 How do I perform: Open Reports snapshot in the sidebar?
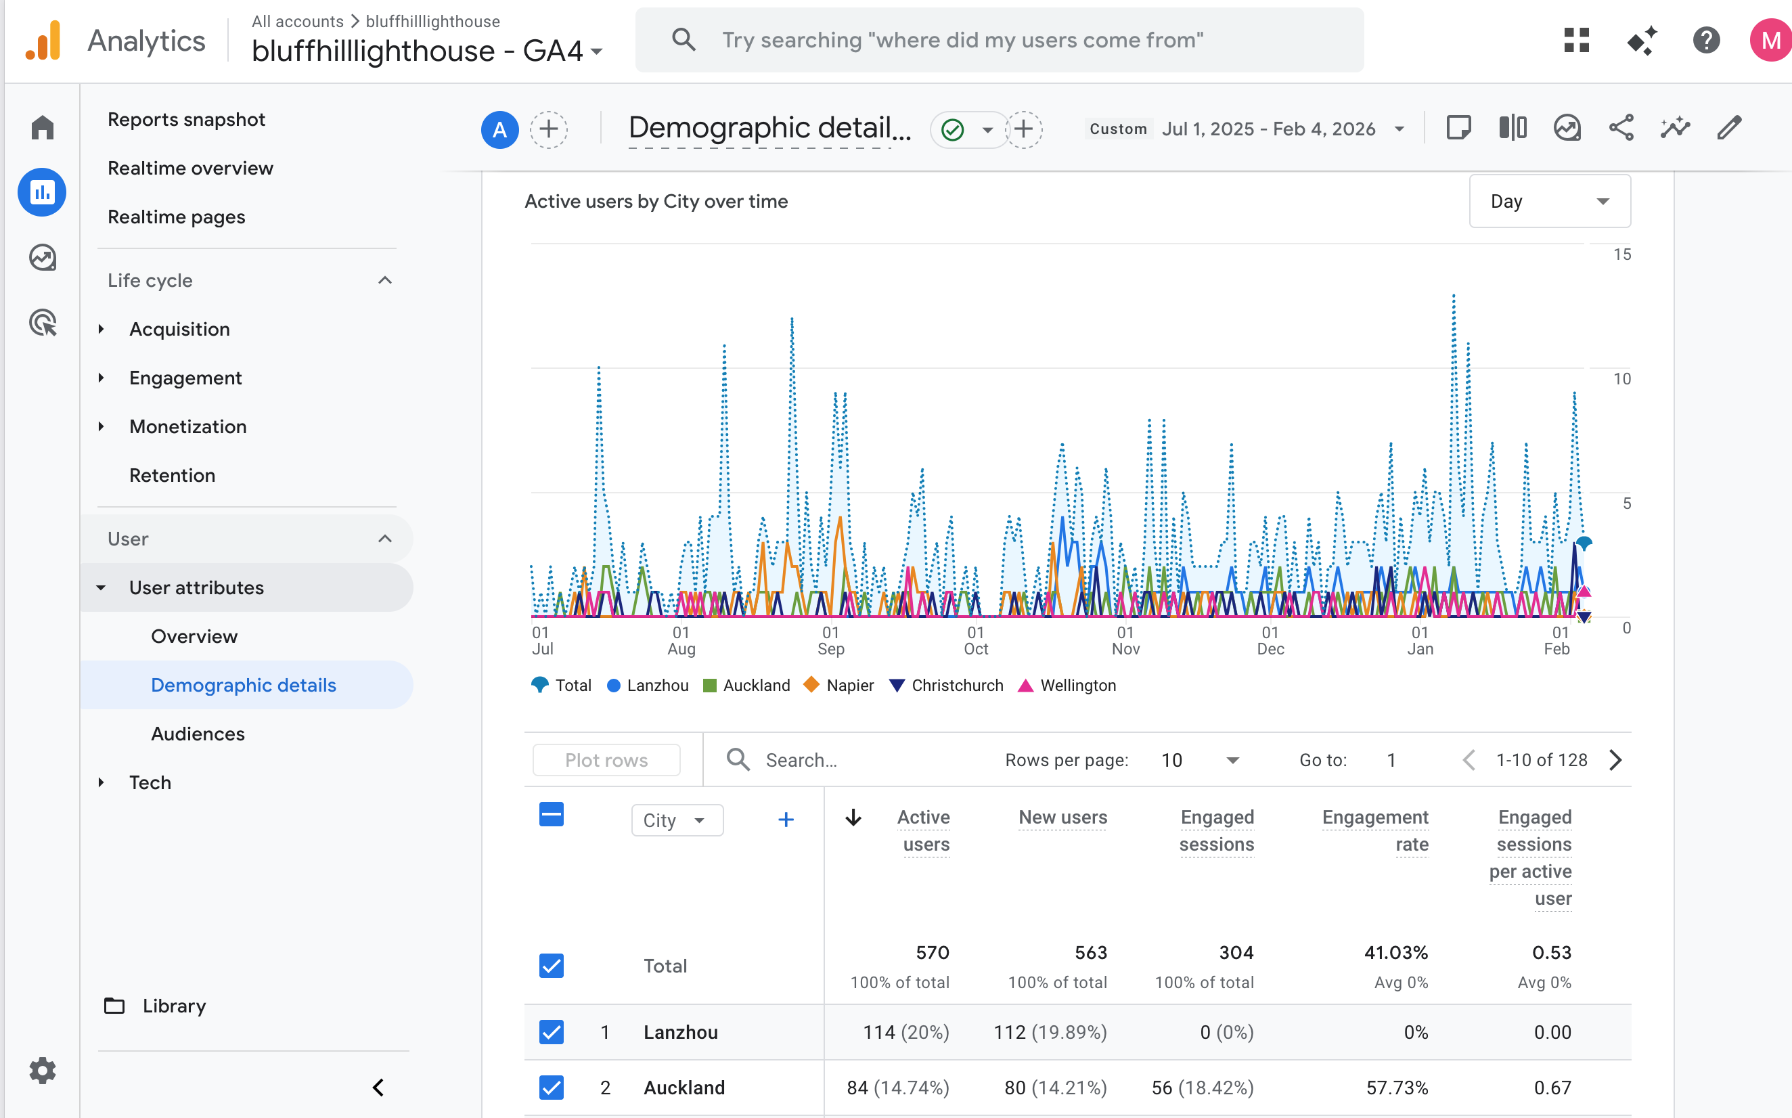tap(186, 120)
